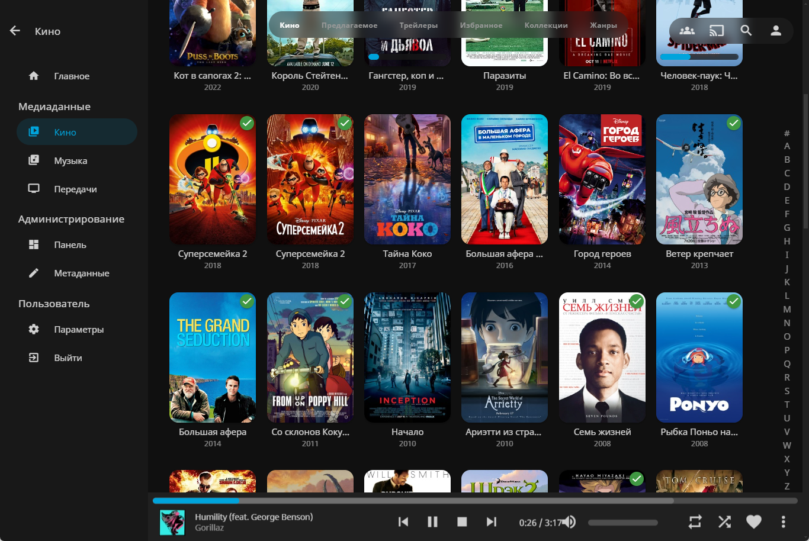Click Рыбка Поньо title link
This screenshot has height=541, width=809.
tap(699, 432)
